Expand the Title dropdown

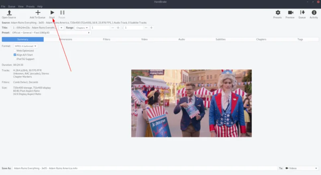61,28
